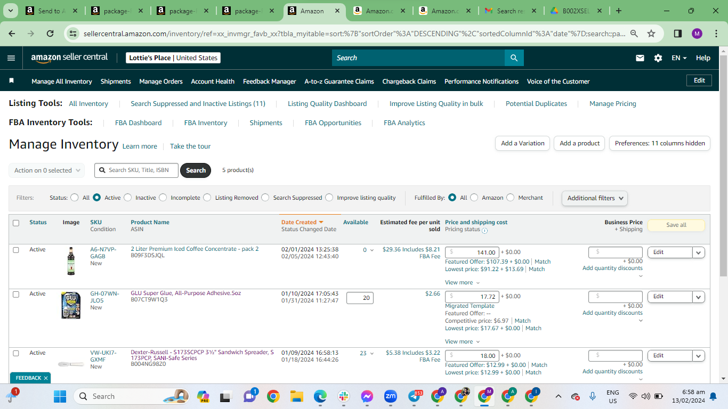The image size is (728, 409).
Task: Open the EN language dropdown
Action: point(679,58)
